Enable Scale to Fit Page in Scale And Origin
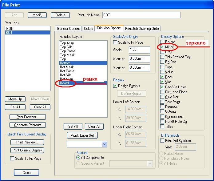Viewport: 214px width, 181px height. coord(115,42)
